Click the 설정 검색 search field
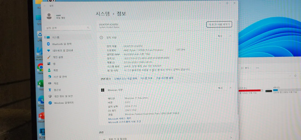This screenshot has width=301, height=140. [68, 28]
